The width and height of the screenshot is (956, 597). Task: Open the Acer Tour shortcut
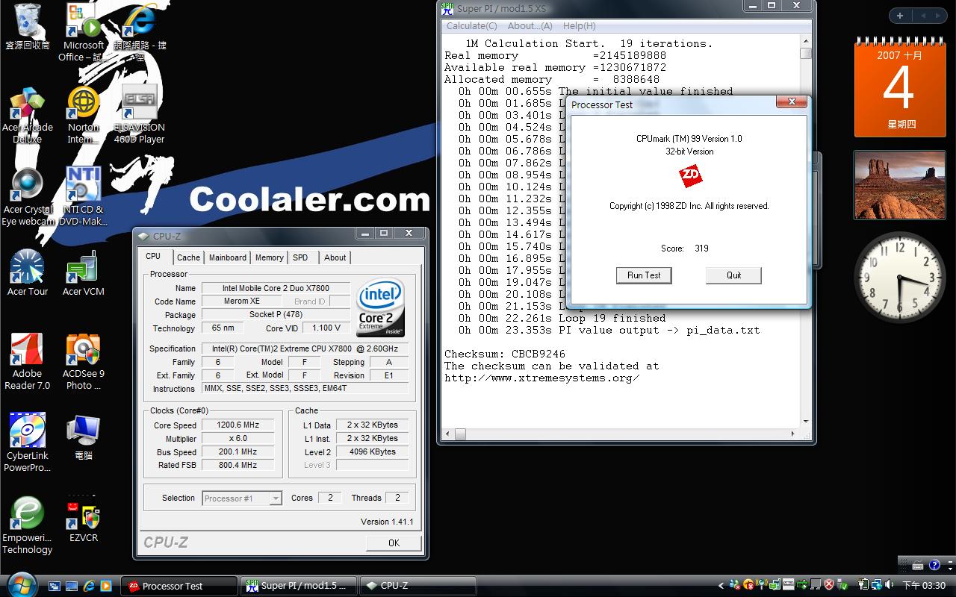(x=28, y=273)
